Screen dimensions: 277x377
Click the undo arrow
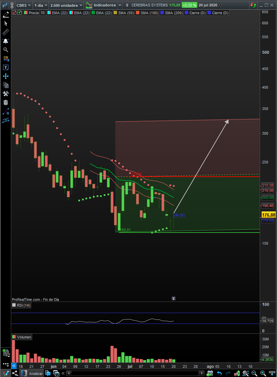pos(219,373)
